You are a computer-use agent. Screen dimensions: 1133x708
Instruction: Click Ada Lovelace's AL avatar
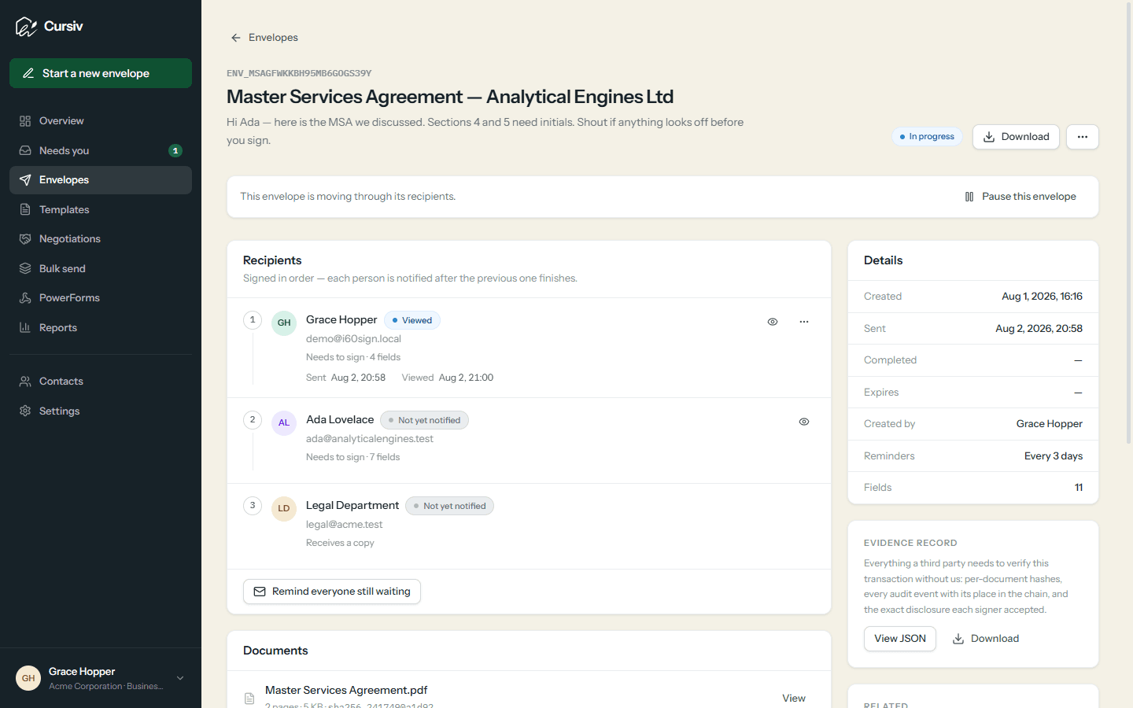click(x=284, y=422)
